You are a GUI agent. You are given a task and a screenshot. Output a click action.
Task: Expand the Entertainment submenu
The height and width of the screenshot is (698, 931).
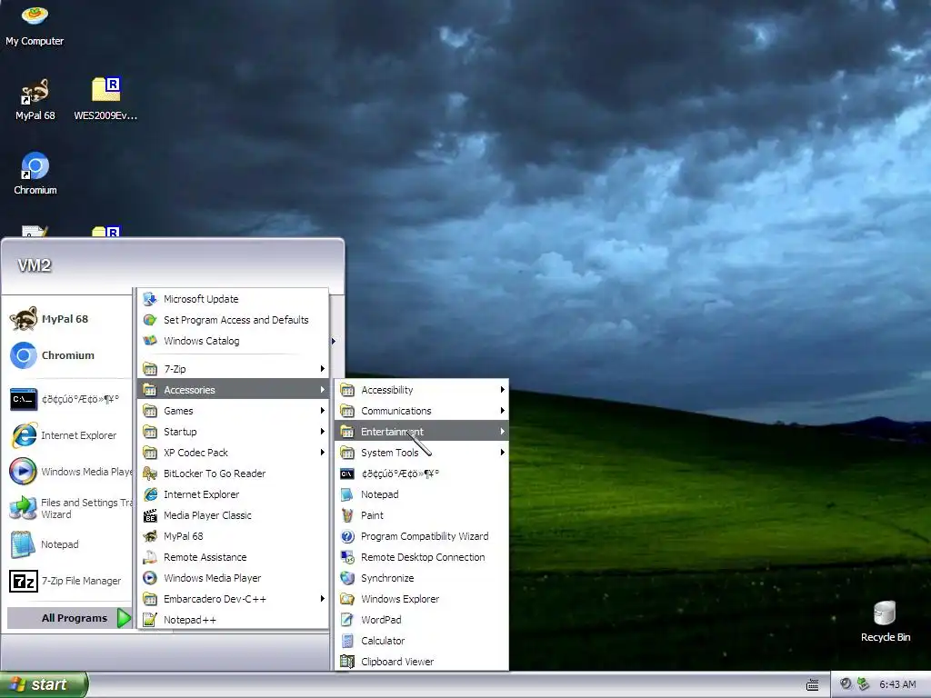(422, 432)
